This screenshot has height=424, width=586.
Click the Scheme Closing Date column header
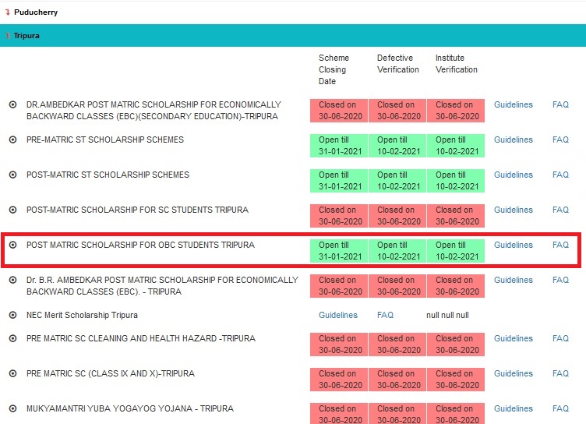[334, 69]
